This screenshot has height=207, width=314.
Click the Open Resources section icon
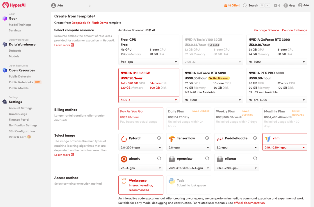(5, 70)
